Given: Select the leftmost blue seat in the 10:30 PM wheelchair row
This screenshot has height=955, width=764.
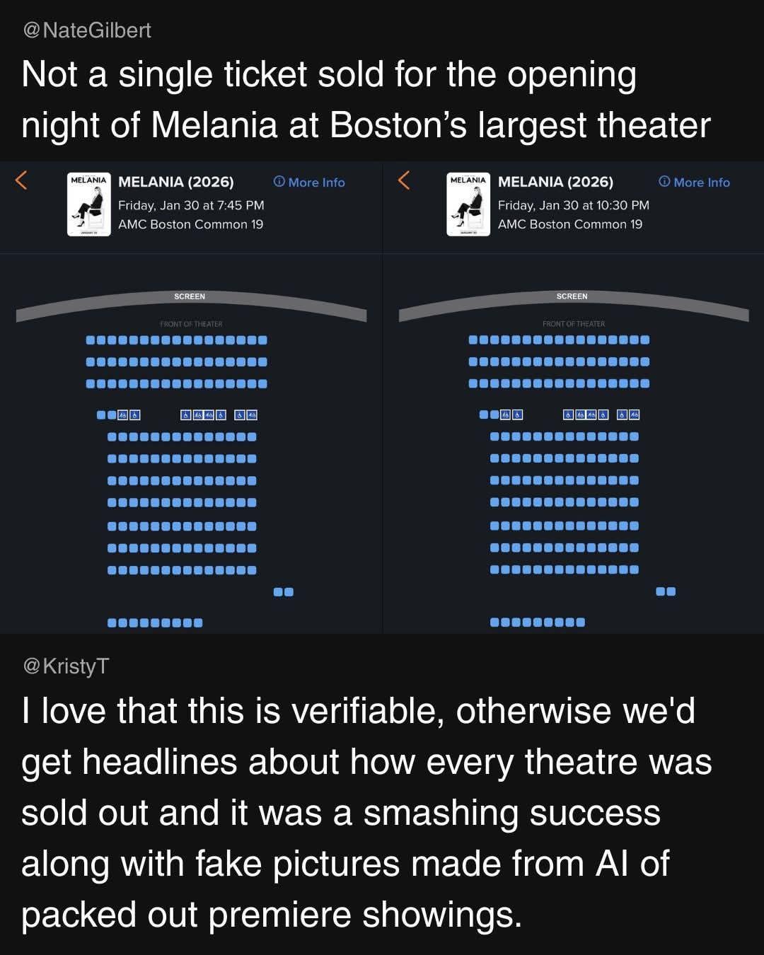Looking at the screenshot, I should coord(484,415).
